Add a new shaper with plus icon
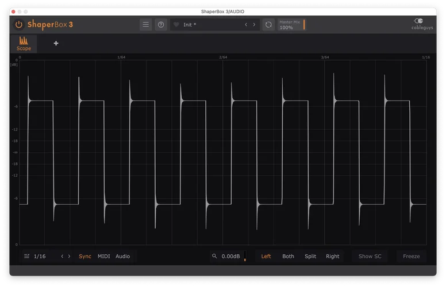This screenshot has width=446, height=287. pyautogui.click(x=56, y=44)
